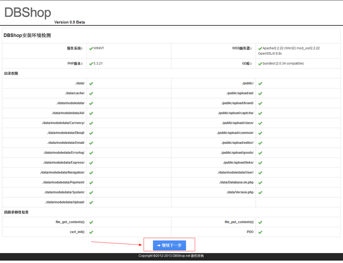The height and width of the screenshot is (263, 343).
Task: Click the check for file_put_contents()
Action: click(260, 222)
